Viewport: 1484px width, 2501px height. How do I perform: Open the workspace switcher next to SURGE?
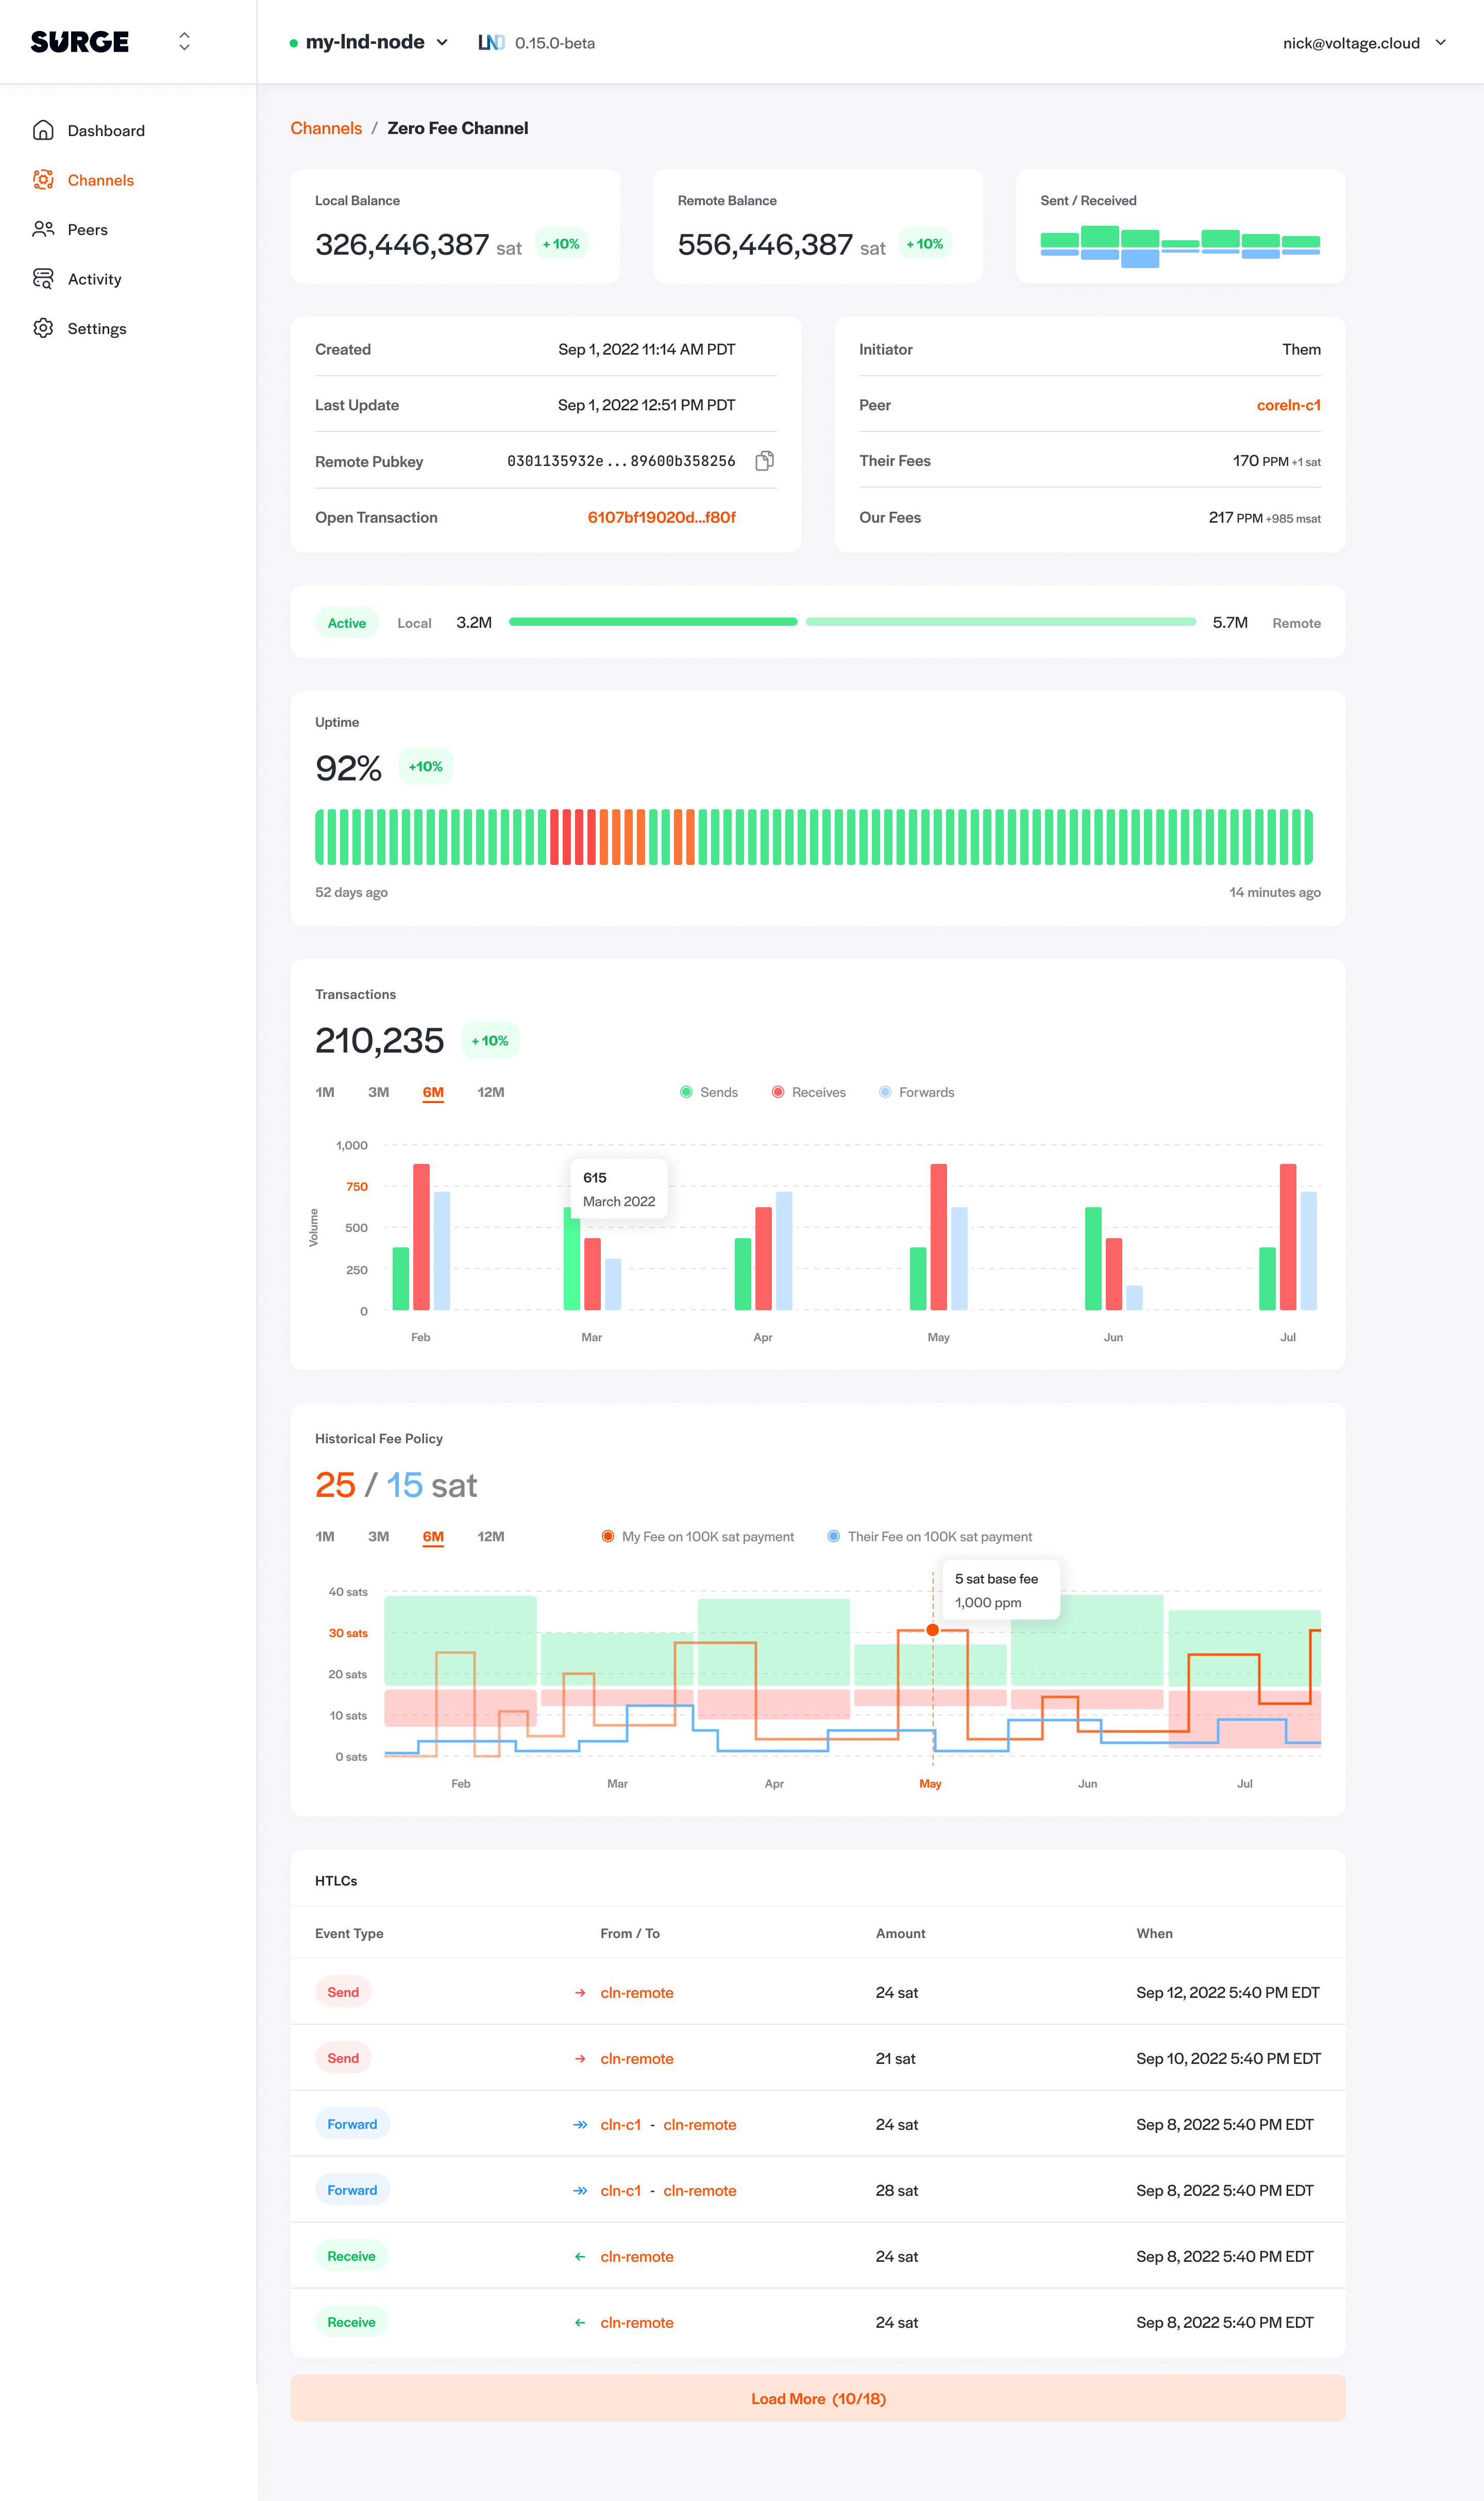tap(184, 42)
